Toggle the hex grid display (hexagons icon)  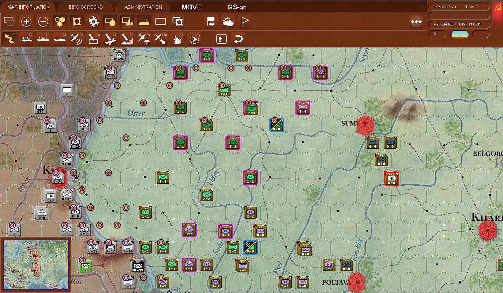pos(60,22)
